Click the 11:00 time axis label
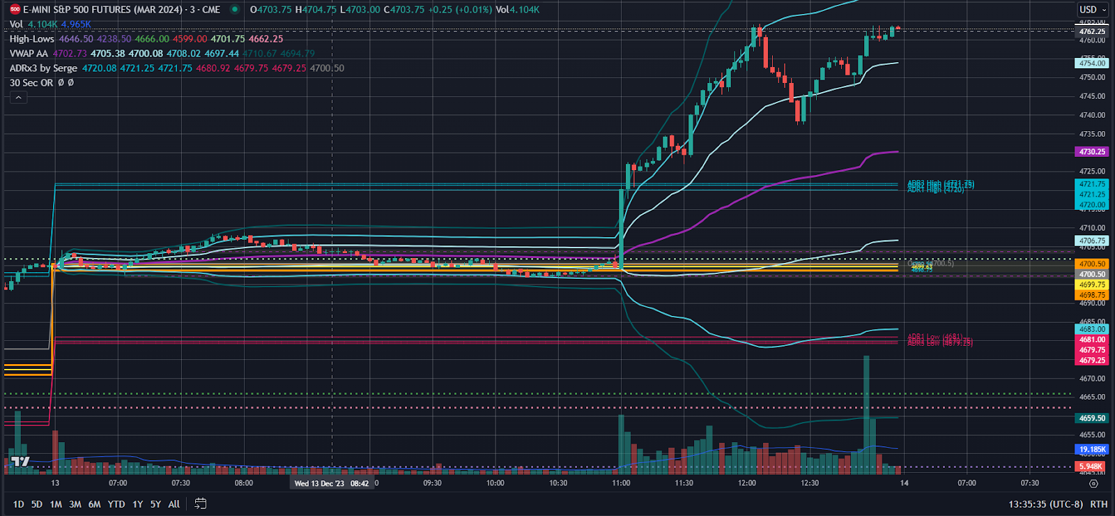The width and height of the screenshot is (1115, 516). click(621, 483)
